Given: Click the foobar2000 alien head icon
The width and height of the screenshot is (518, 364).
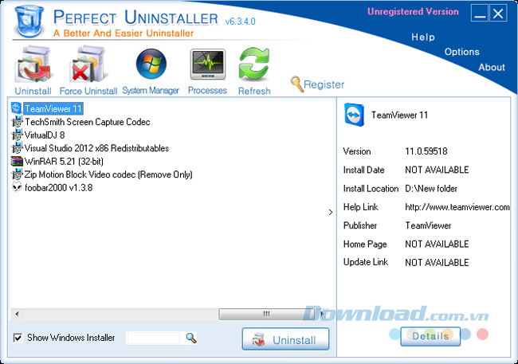Looking at the screenshot, I should tap(17, 187).
